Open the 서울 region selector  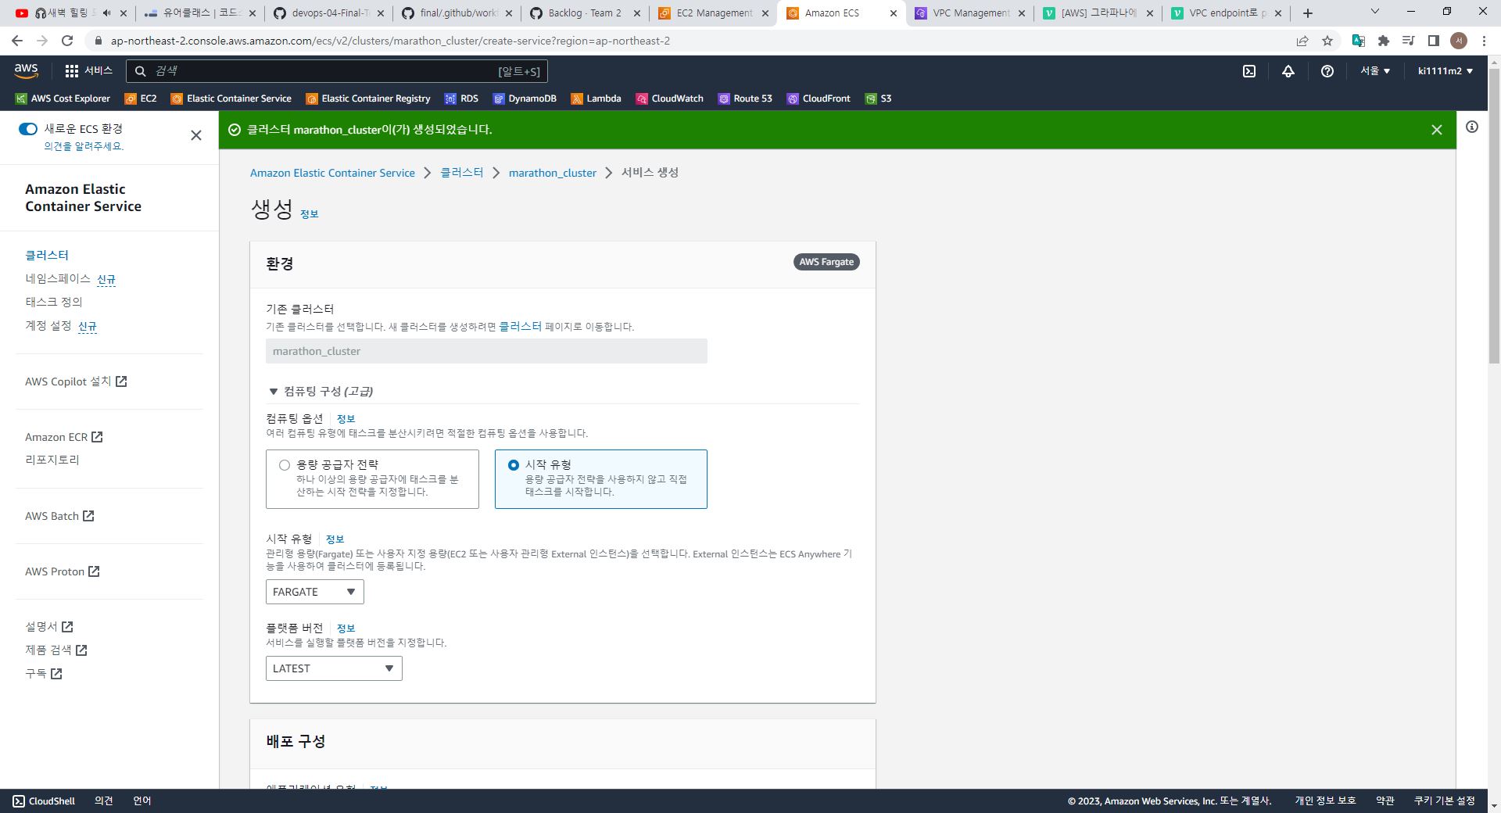pos(1375,71)
